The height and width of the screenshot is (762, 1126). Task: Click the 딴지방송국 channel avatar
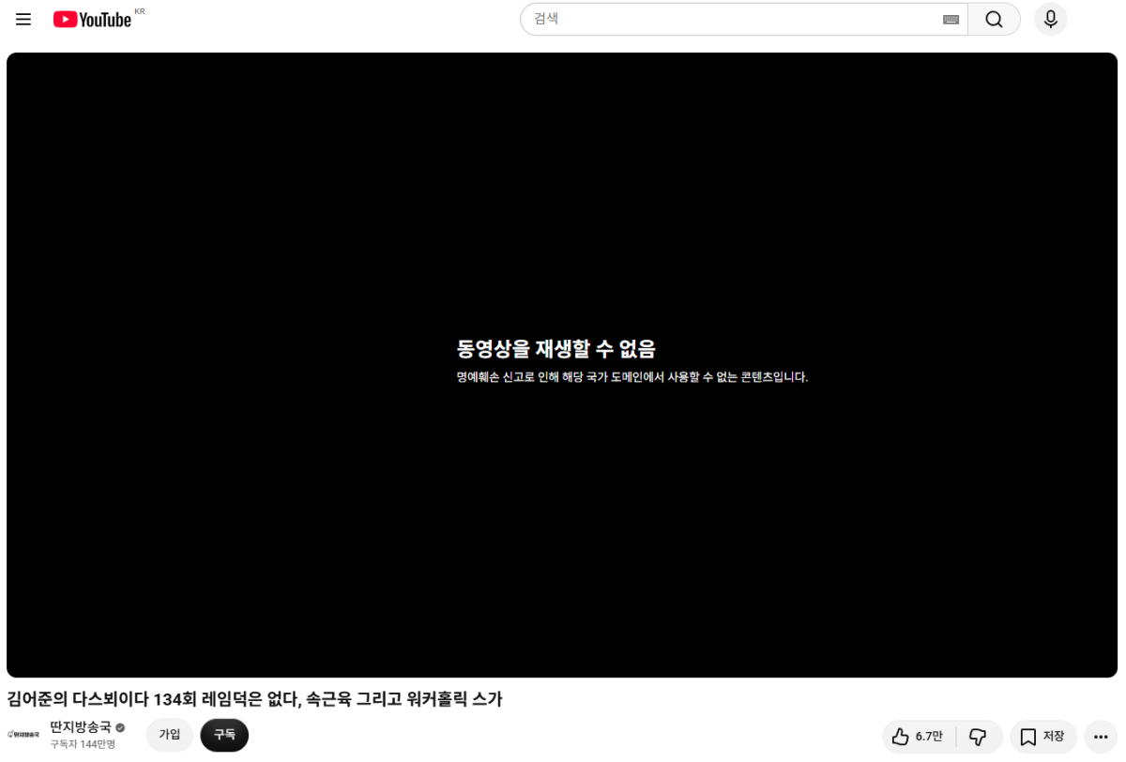point(23,735)
